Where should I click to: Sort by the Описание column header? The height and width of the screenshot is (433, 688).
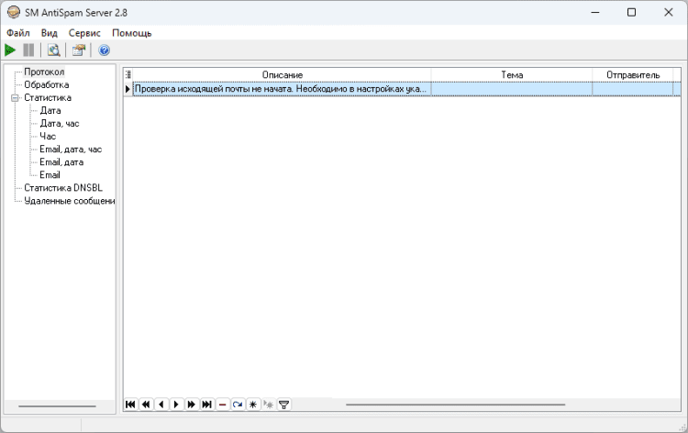283,75
